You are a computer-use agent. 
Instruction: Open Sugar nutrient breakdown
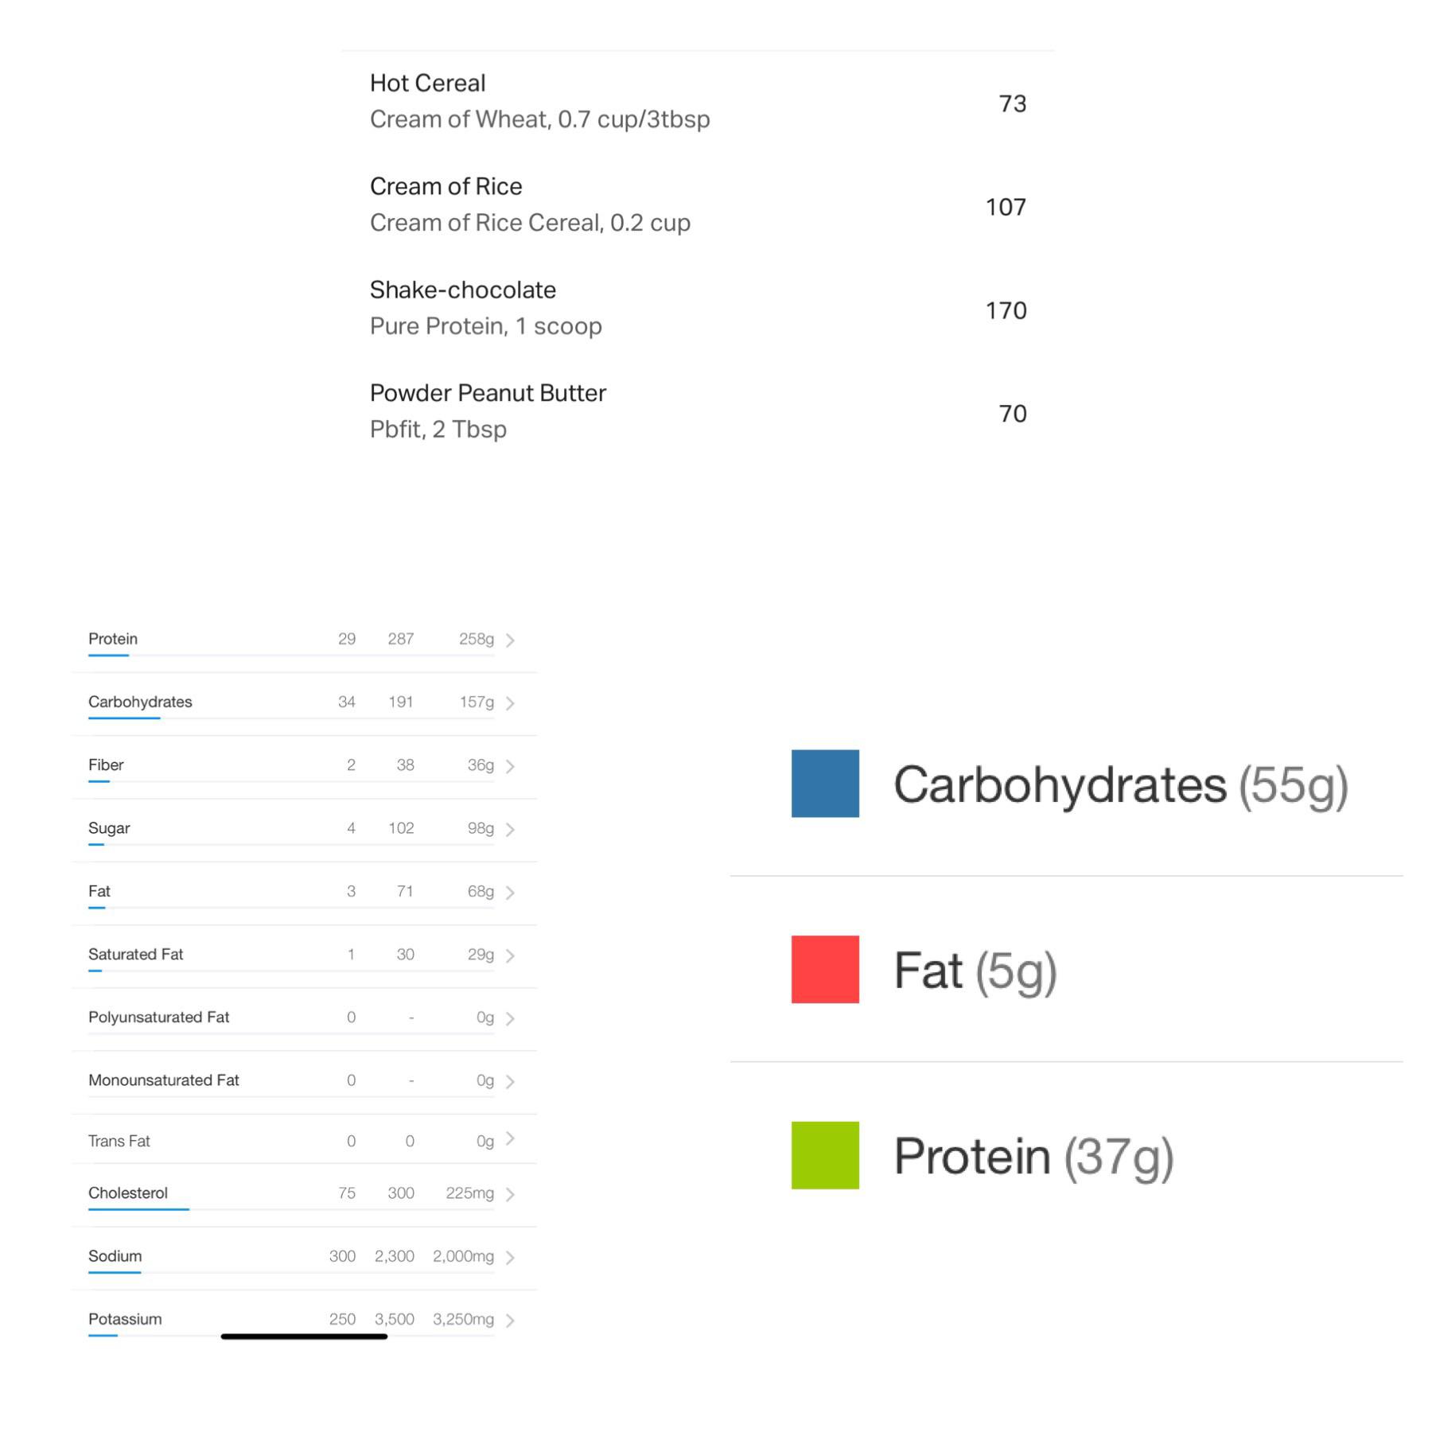coord(512,828)
